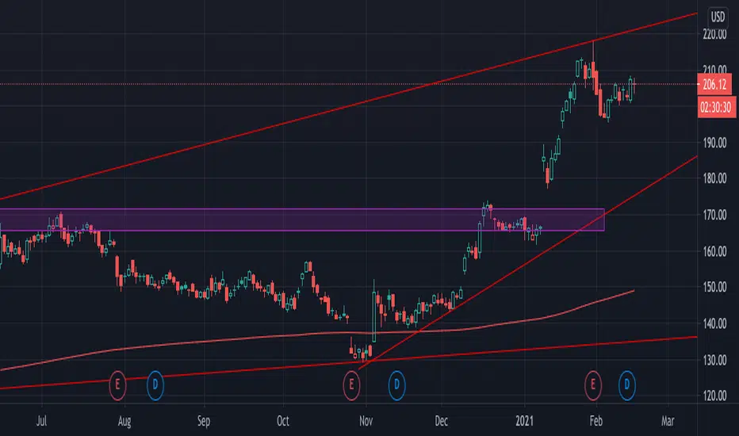Screen dimensions: 739x436
Task: Click the Aug label on time axis
Action: 124,421
